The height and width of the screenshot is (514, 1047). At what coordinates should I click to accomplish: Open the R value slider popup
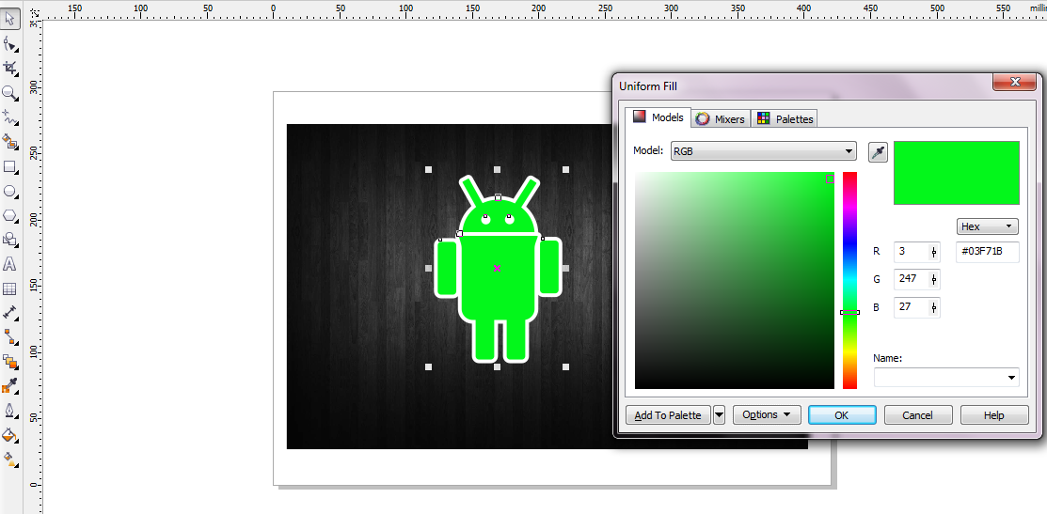[933, 252]
